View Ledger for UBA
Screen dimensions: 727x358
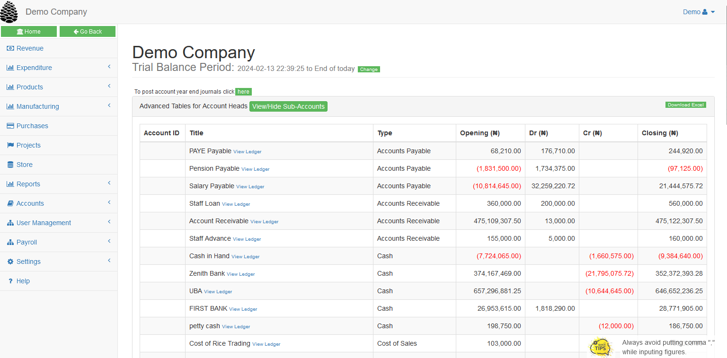pos(218,292)
